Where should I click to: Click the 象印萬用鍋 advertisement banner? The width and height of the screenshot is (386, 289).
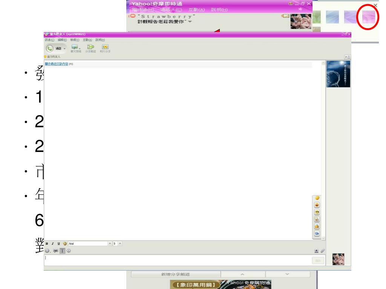pos(221,284)
